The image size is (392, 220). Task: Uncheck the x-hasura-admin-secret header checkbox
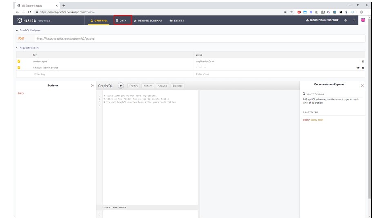click(x=19, y=68)
